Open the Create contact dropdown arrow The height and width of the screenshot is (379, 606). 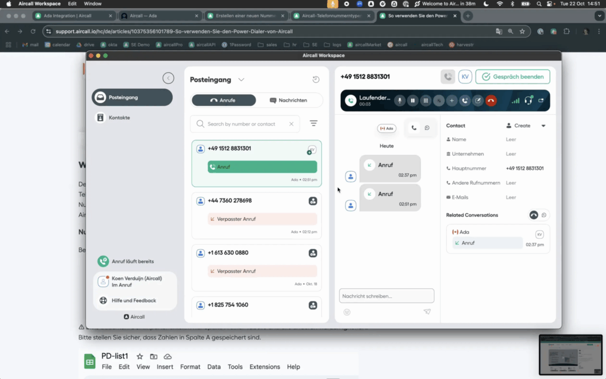coord(543,126)
